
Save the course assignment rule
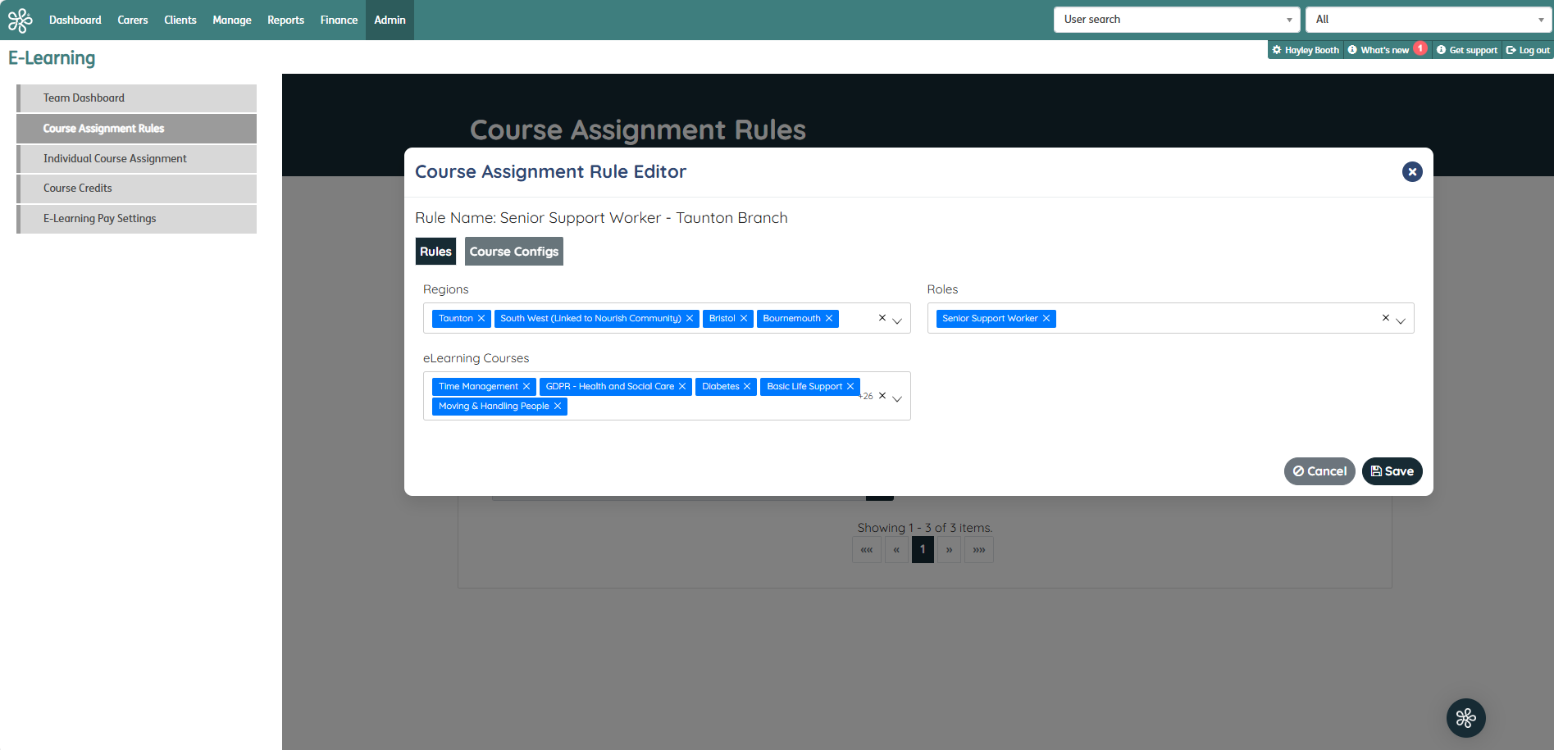(x=1392, y=470)
